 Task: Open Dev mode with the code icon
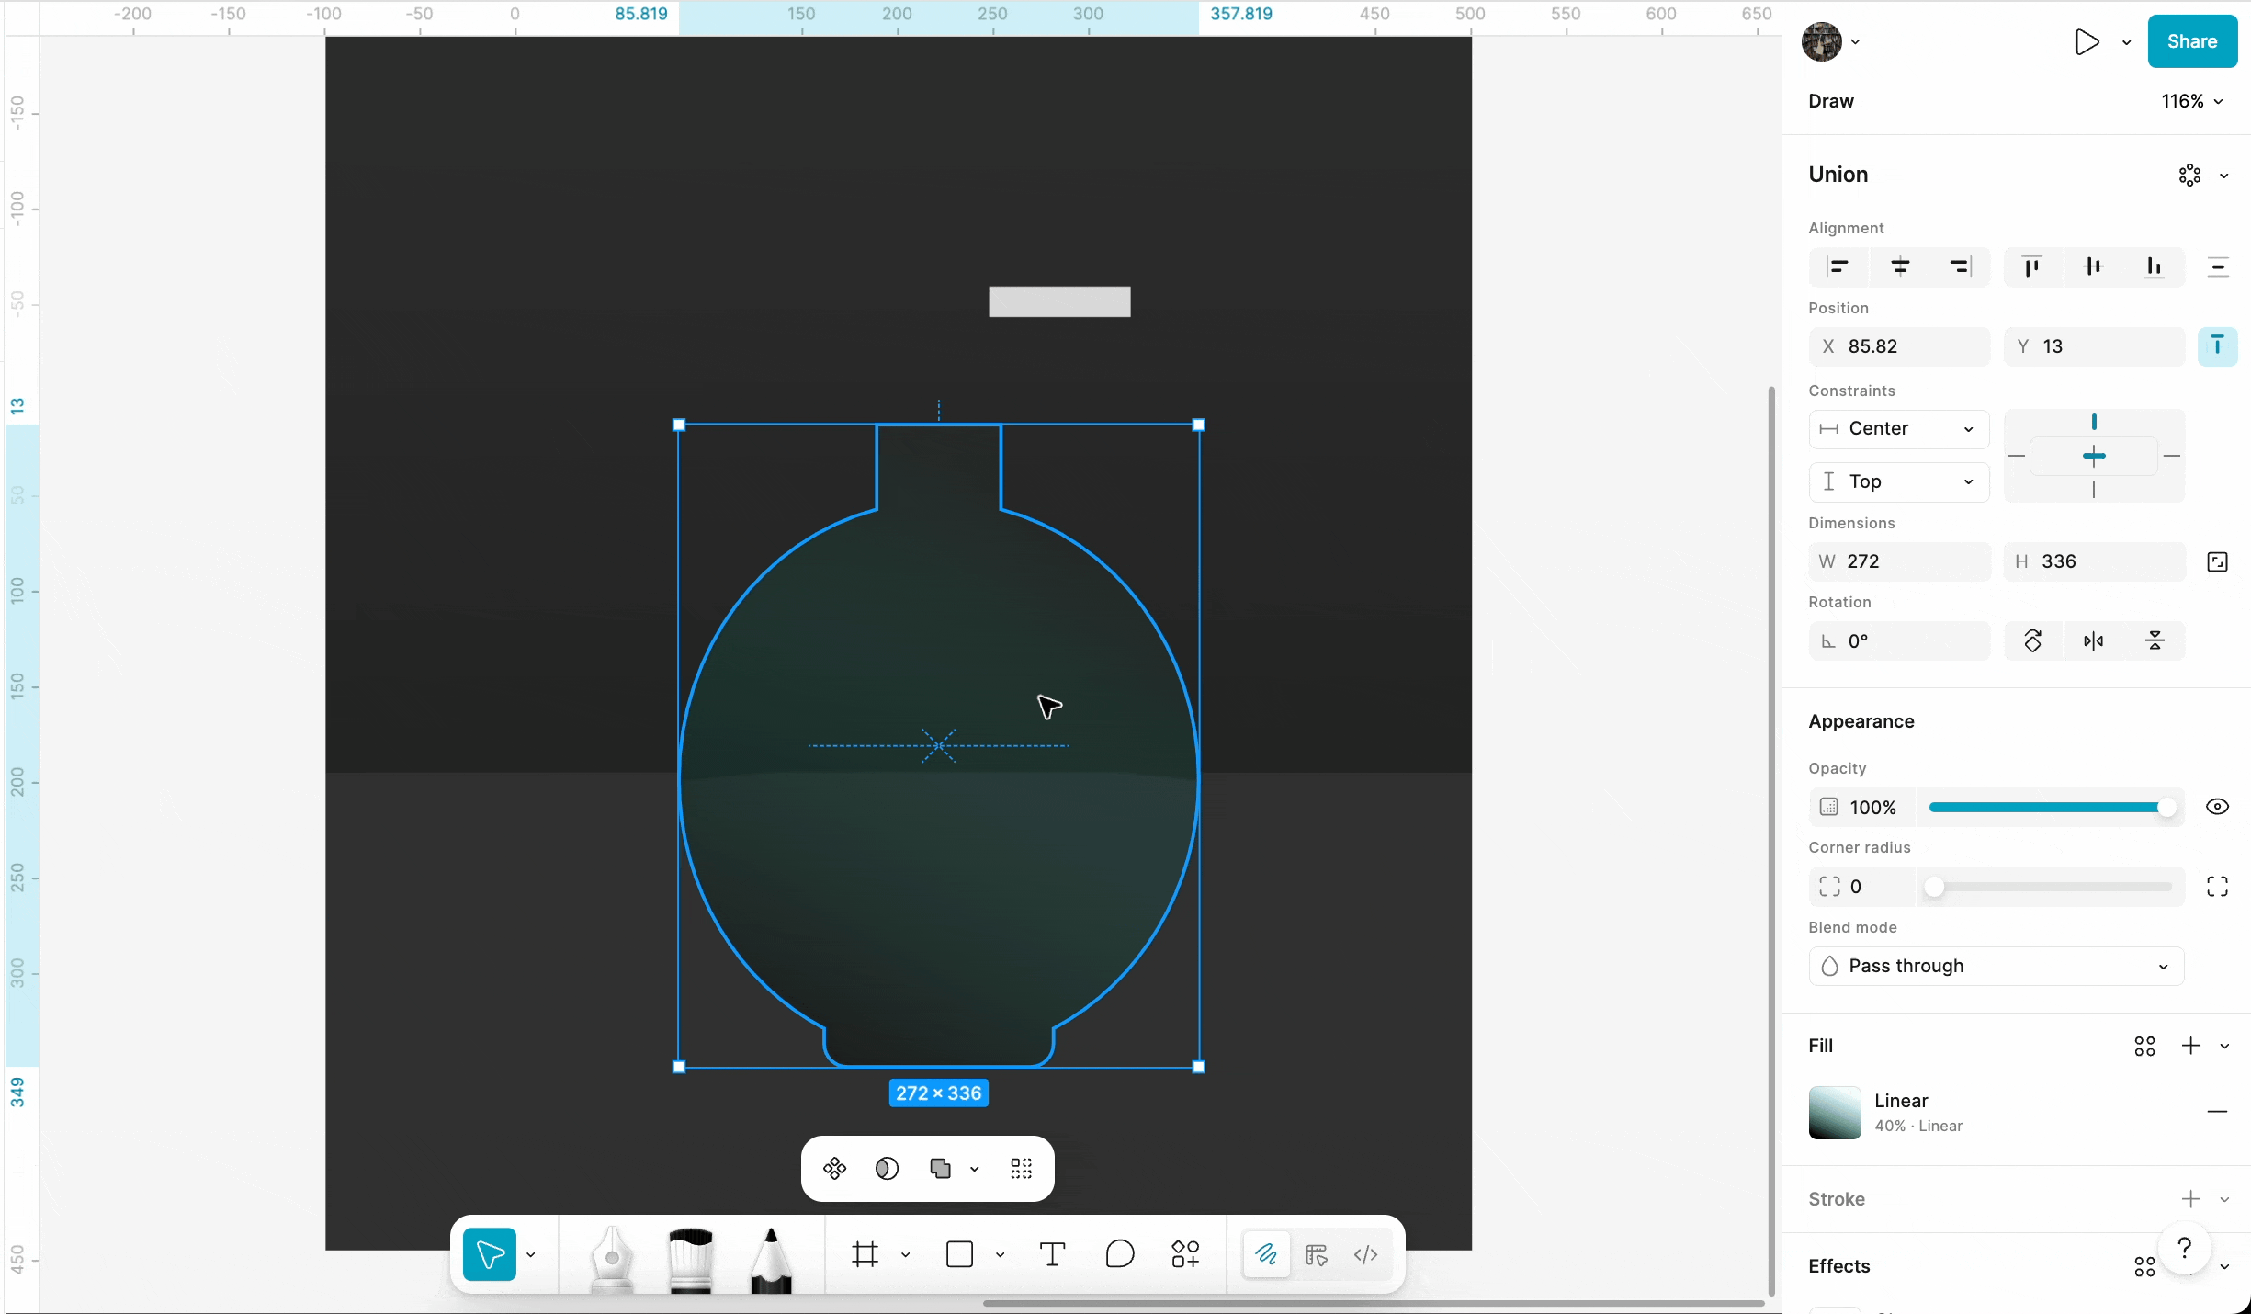pyautogui.click(x=1364, y=1255)
